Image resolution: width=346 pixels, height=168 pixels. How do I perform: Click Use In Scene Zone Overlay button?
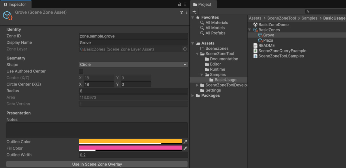coord(97,164)
